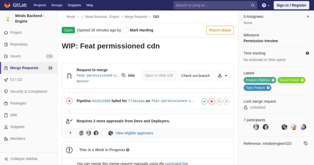Open the Projects menu in the top bar
This screenshot has height=165, width=314.
[x=40, y=5]
